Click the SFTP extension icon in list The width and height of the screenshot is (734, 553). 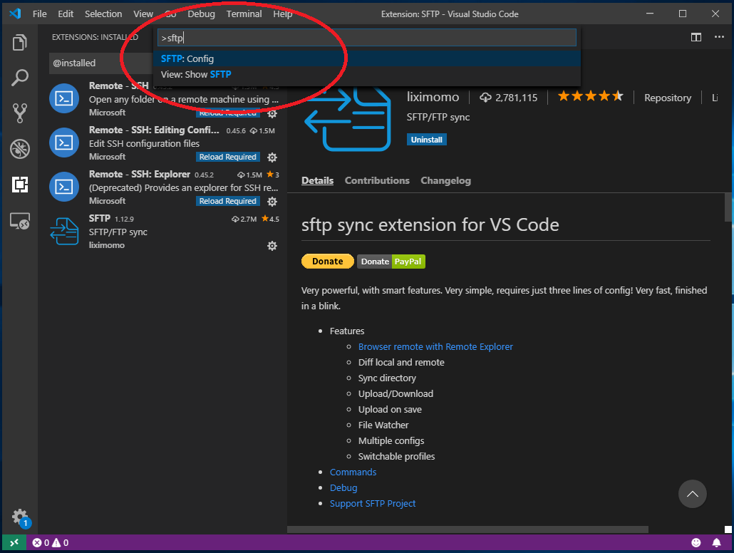point(64,232)
